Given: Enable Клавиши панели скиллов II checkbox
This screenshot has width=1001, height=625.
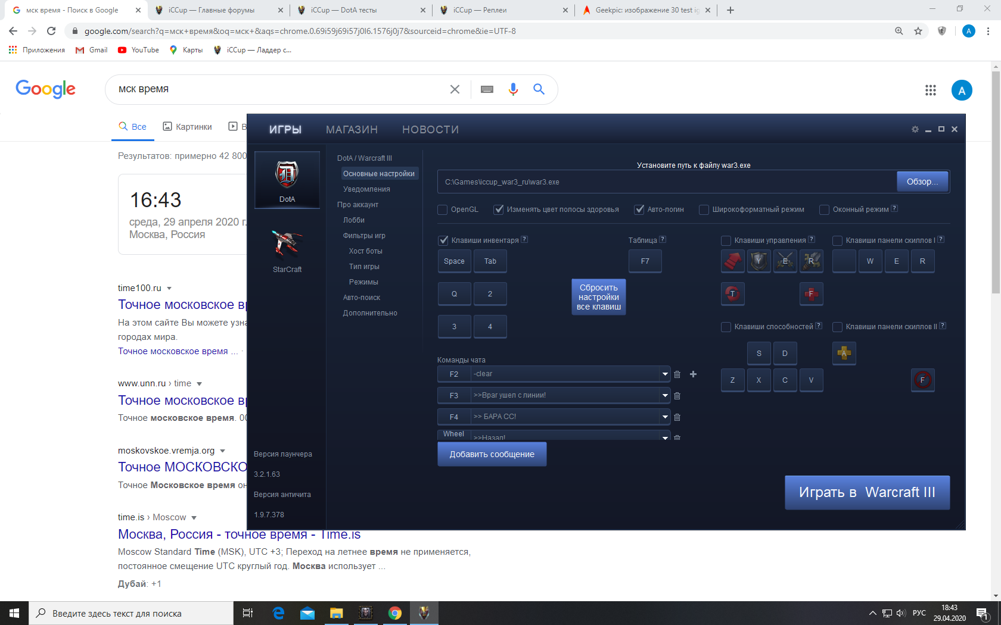Looking at the screenshot, I should 838,327.
